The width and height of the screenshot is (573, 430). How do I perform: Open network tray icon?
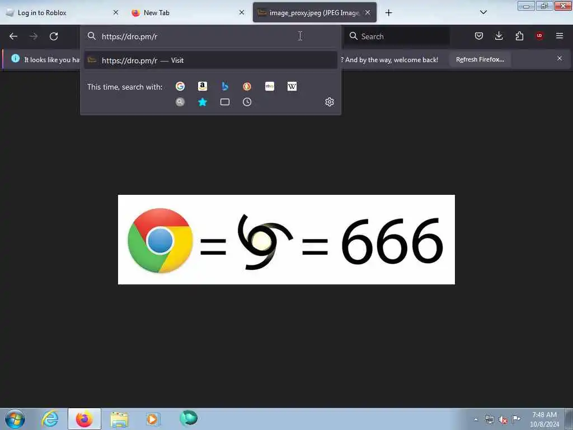click(490, 420)
